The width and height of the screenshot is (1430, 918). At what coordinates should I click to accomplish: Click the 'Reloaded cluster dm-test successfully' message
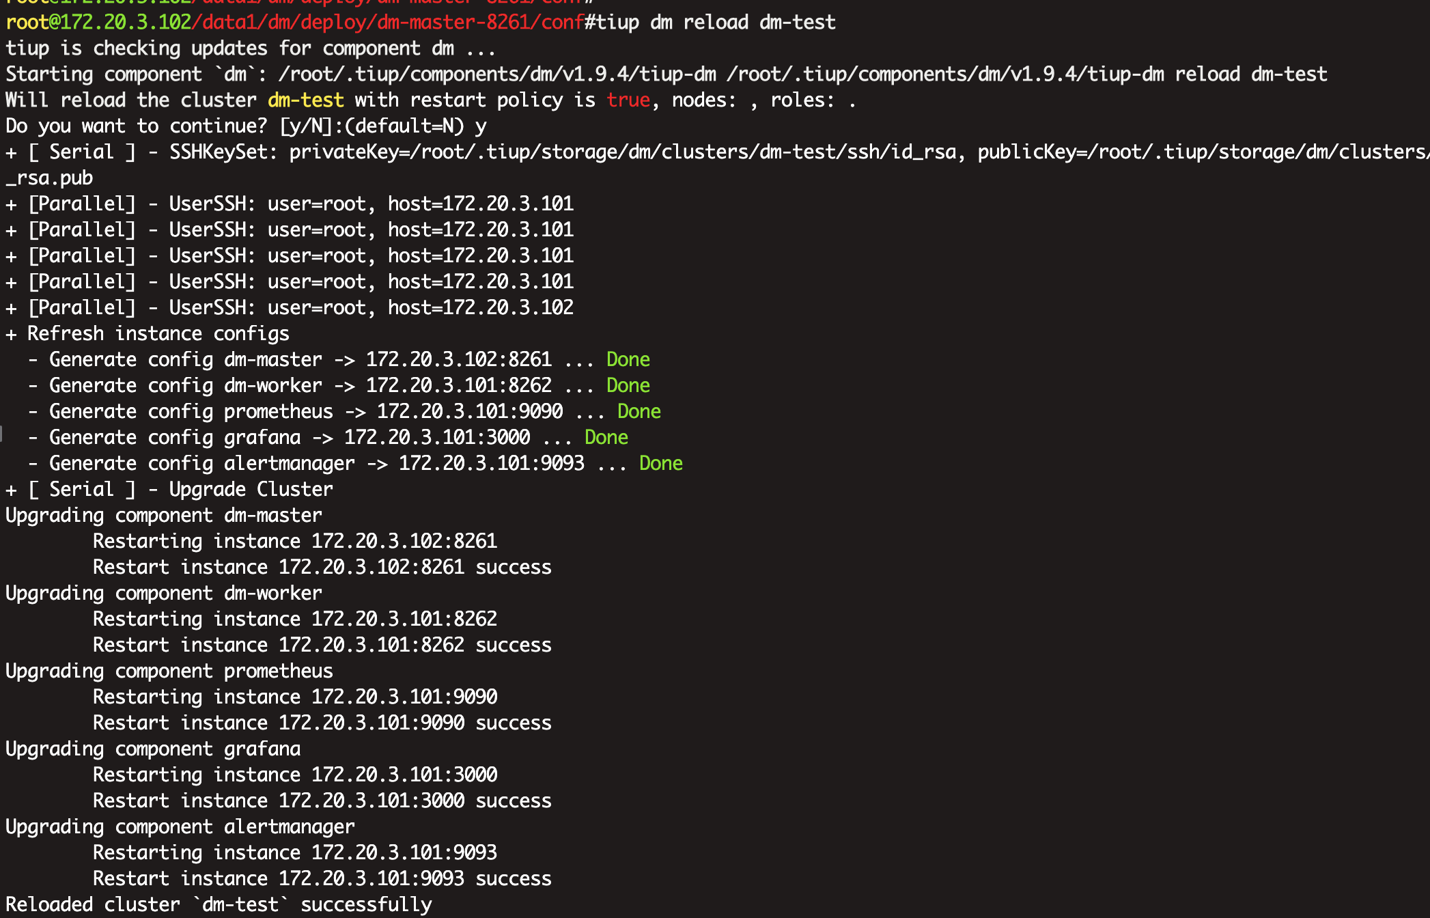(x=219, y=905)
